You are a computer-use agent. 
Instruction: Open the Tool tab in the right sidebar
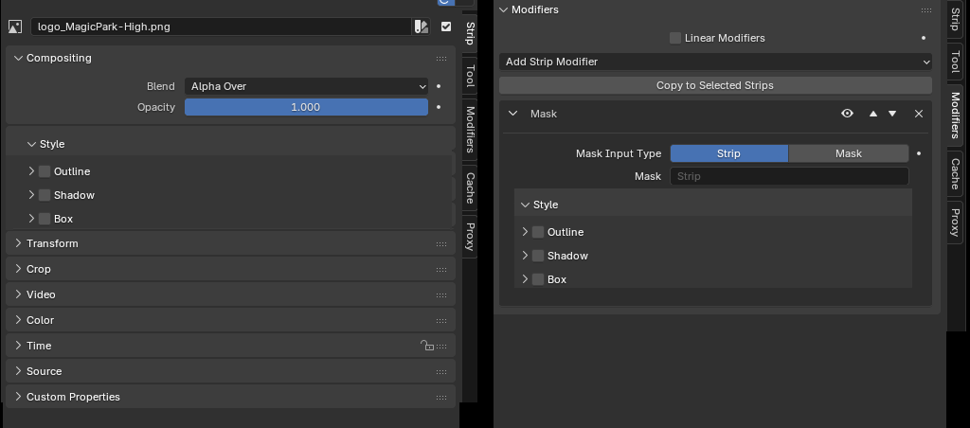(x=955, y=62)
